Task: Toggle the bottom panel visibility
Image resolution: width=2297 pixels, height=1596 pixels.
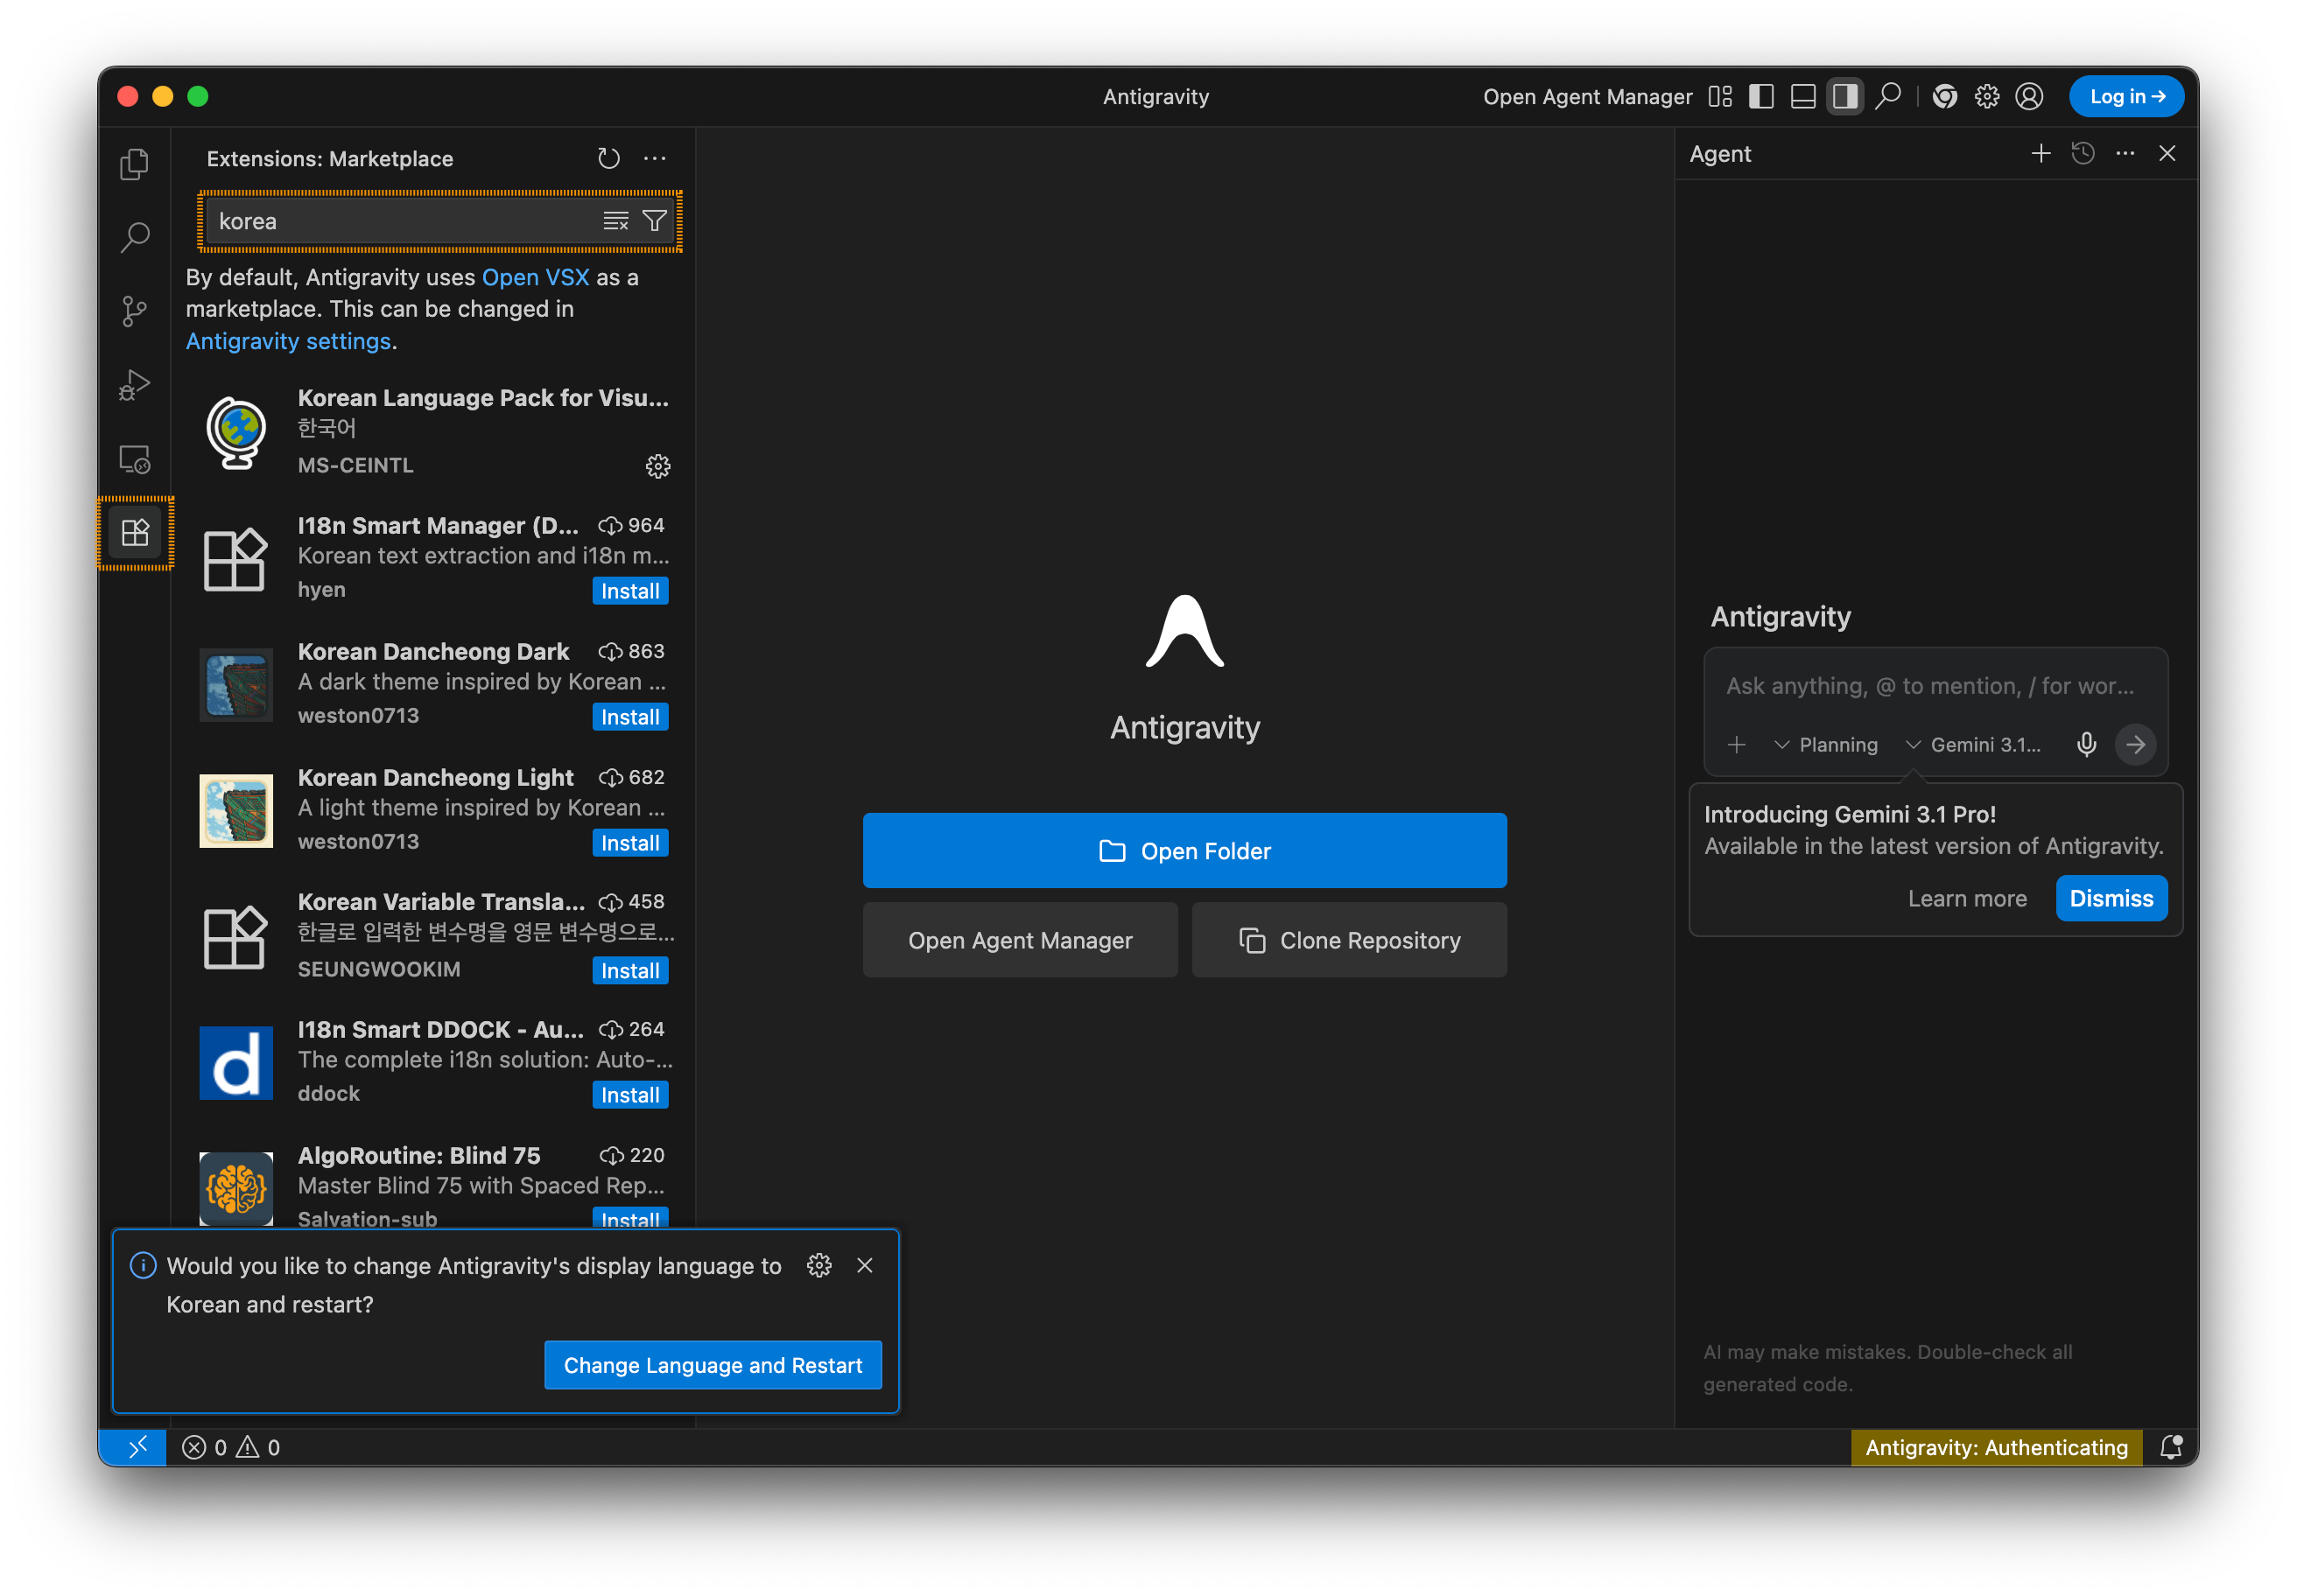Action: click(x=1802, y=97)
